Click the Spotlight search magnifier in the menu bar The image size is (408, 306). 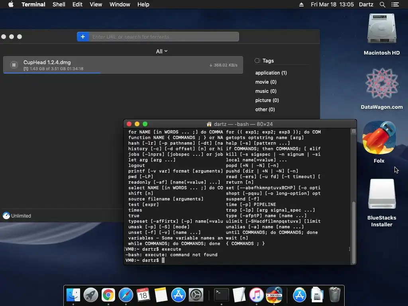coord(382,4)
